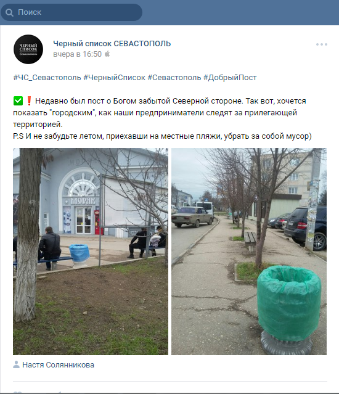
Task: Open the photo with the green trash bin
Action: 249,252
